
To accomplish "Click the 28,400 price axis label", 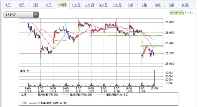I will (x=170, y=43).
